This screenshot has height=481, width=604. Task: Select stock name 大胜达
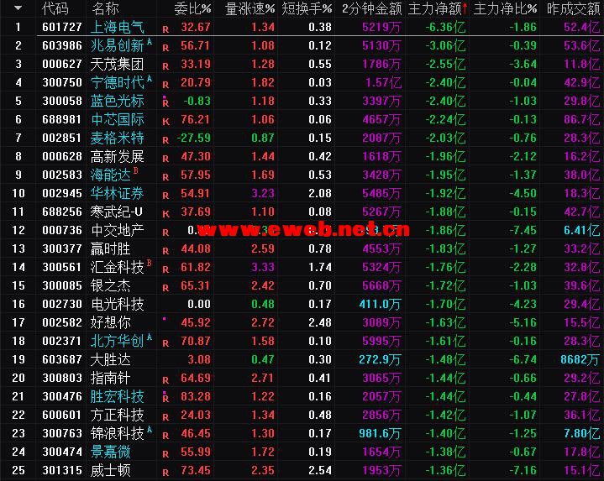[x=111, y=359]
